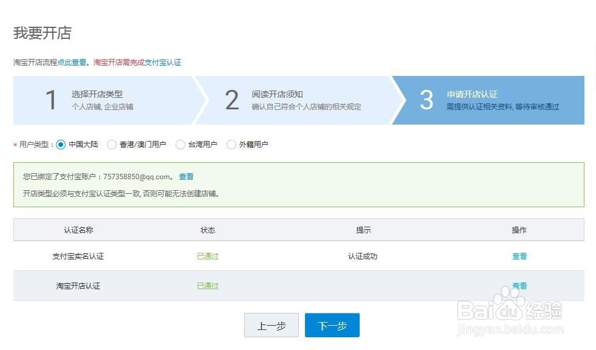
Task: Click the 操作 column header
Action: click(x=519, y=230)
